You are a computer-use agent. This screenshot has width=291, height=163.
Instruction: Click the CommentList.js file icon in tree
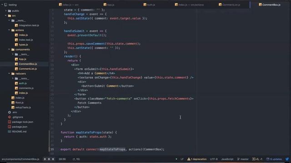(x=16, y=69)
